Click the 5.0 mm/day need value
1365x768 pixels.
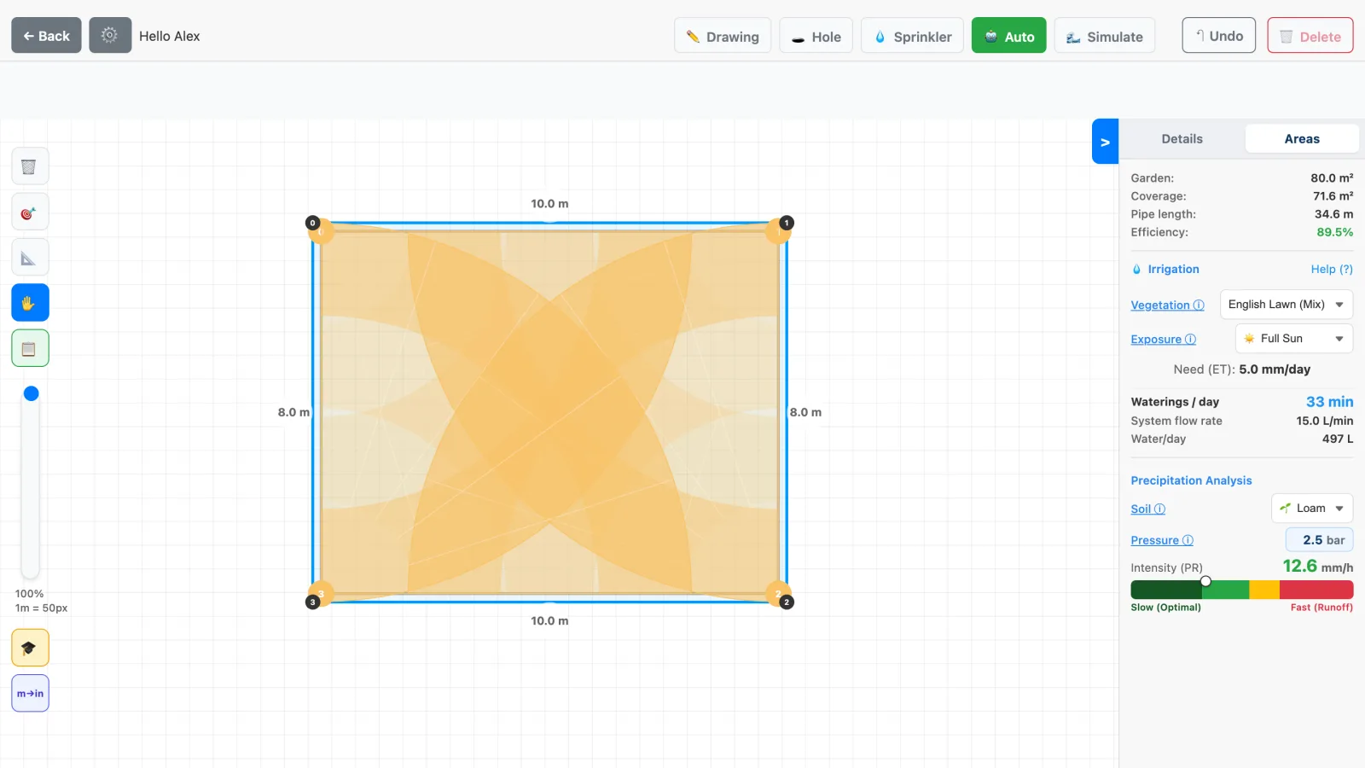click(1275, 369)
